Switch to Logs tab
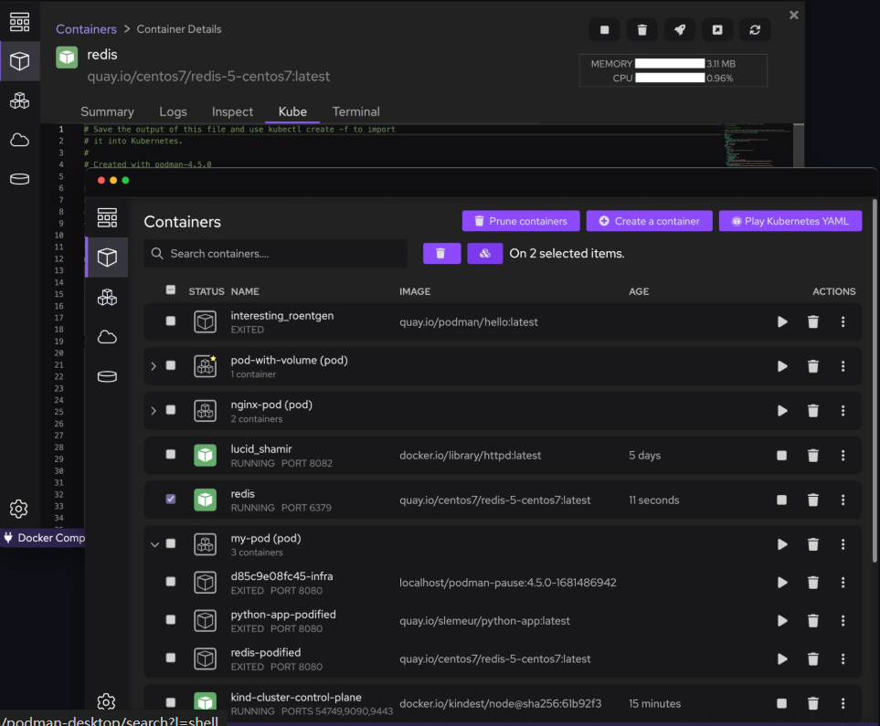Viewport: 880px width, 726px height. pyautogui.click(x=173, y=111)
